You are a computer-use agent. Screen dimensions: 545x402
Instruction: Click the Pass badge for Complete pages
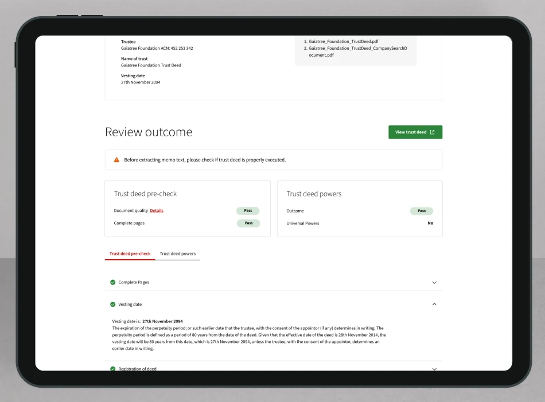pos(248,223)
